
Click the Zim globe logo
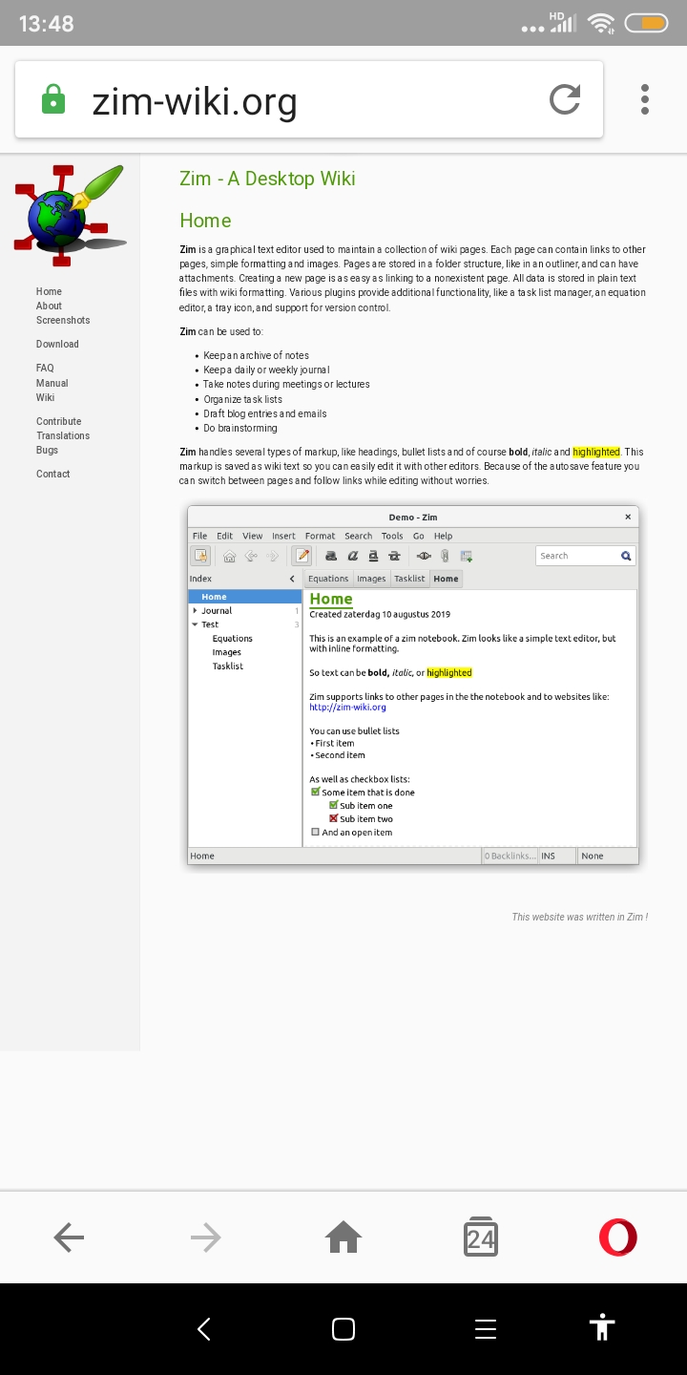click(69, 215)
